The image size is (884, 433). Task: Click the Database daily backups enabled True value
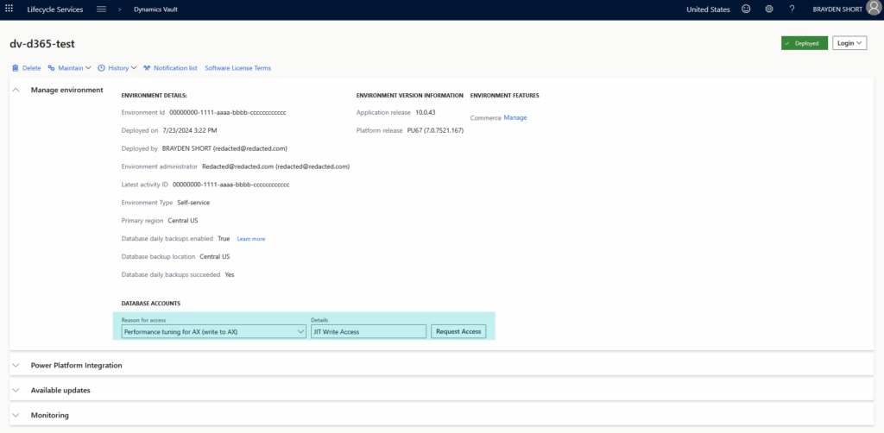click(224, 239)
